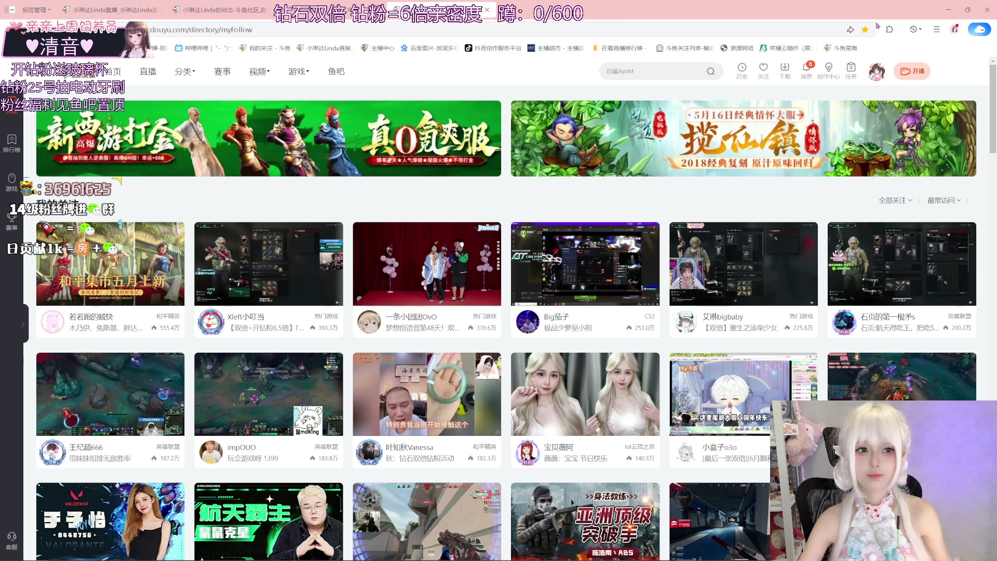This screenshot has width=997, height=561.
Task: Open 叶知秋Vanessa stream thumbnail
Action: click(x=427, y=394)
